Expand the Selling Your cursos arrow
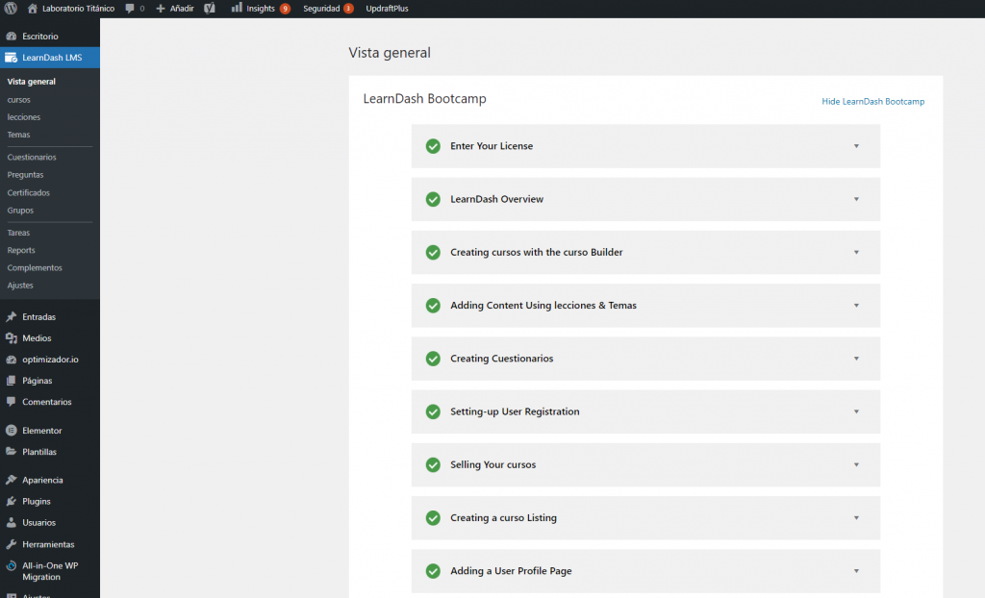The width and height of the screenshot is (985, 598). pos(856,464)
